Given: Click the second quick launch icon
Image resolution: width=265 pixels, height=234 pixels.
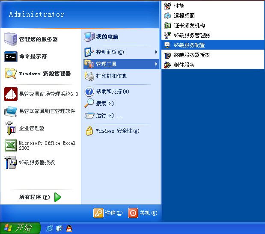Looking at the screenshot, I should tap(60, 228).
